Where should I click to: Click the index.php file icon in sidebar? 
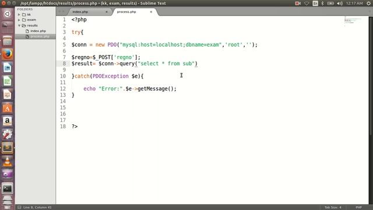pos(27,31)
